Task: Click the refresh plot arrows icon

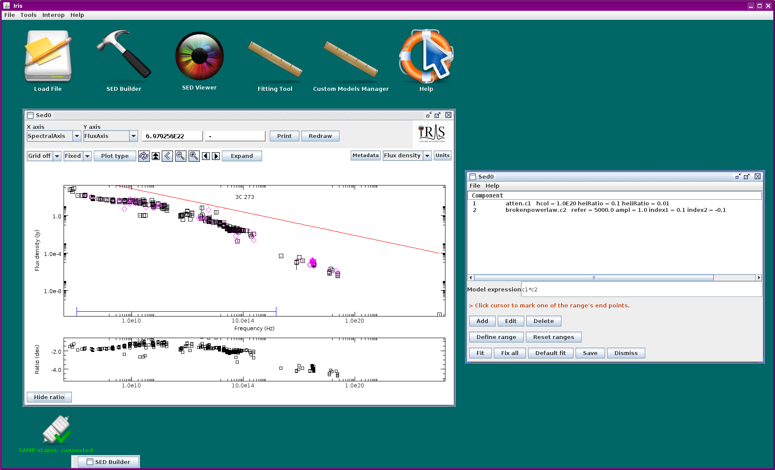Action: point(144,156)
